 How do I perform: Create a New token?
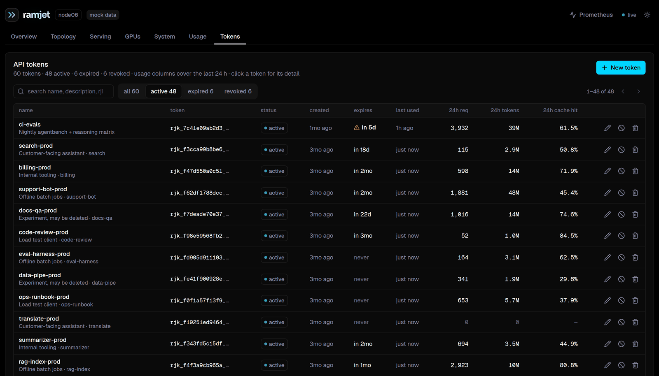pos(621,68)
